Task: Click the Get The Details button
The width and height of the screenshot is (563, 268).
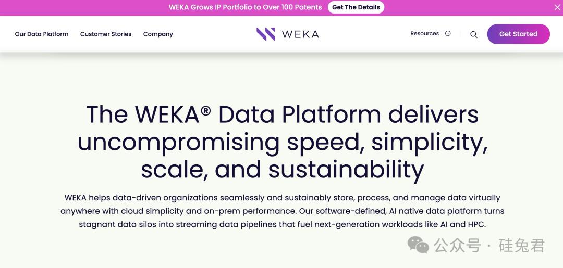Action: coord(356,7)
